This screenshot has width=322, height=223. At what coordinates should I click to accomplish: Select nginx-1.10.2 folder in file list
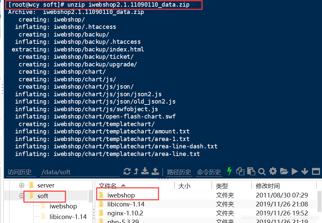click(125, 213)
